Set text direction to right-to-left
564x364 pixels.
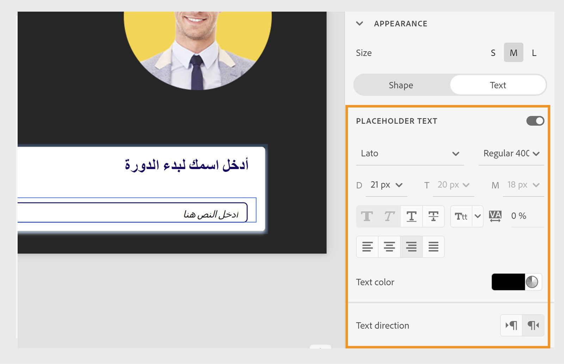pos(533,326)
